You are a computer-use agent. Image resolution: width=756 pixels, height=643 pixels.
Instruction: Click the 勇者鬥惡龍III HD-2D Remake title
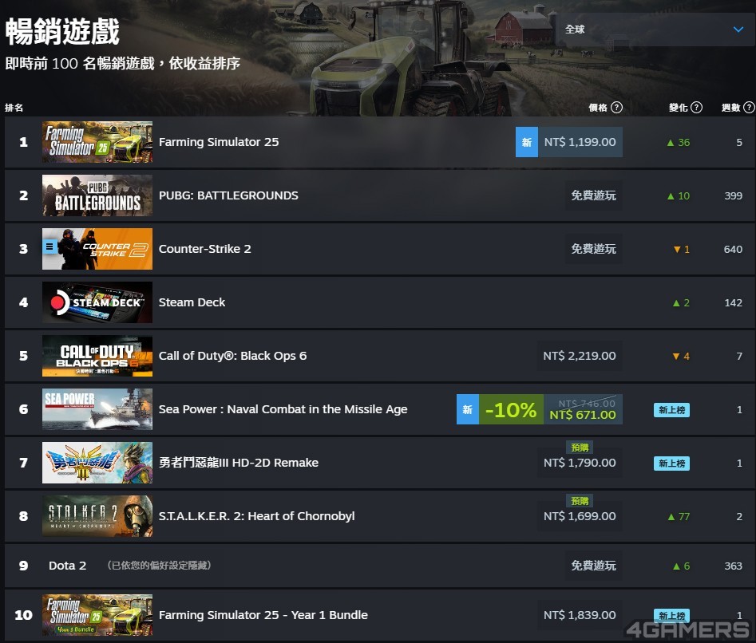point(239,463)
